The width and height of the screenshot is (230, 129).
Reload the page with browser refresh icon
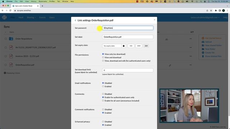click(10, 10)
